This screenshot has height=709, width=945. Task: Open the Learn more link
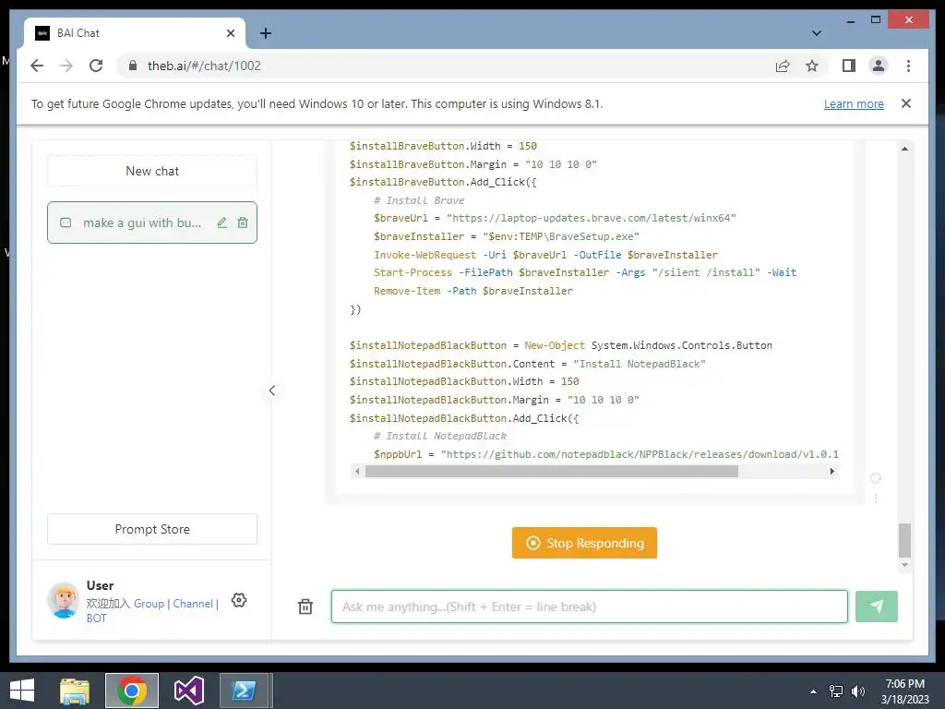(x=854, y=103)
